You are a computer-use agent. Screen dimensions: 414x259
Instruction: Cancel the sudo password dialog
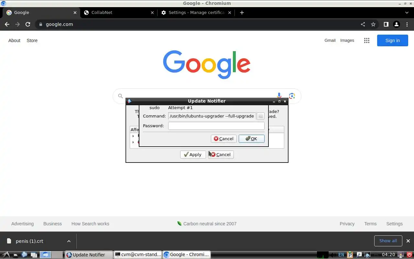click(x=223, y=139)
